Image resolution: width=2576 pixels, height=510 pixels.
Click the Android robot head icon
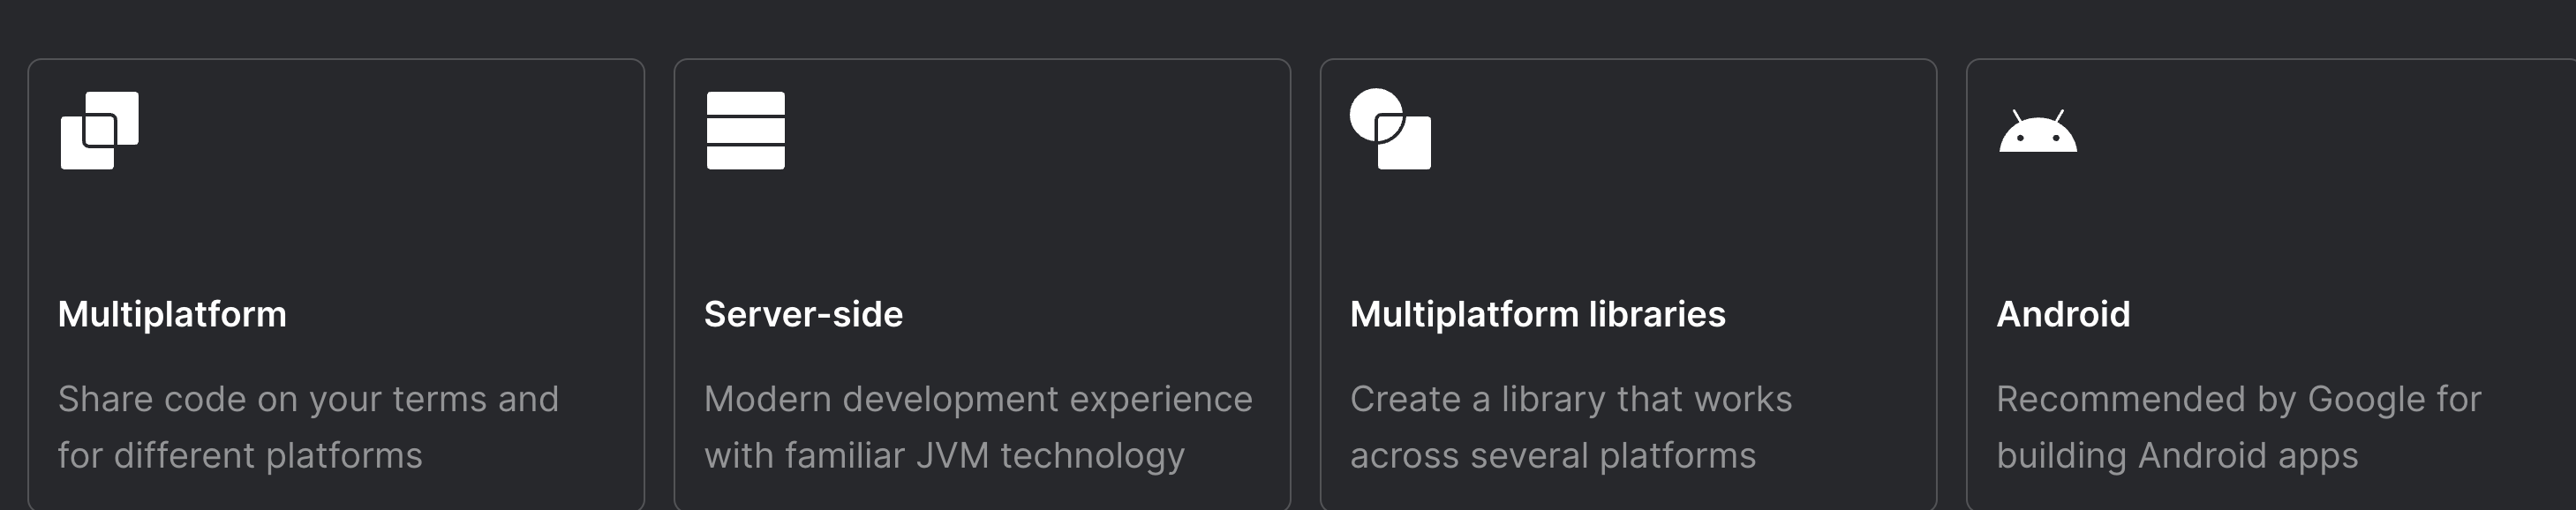[x=2037, y=132]
